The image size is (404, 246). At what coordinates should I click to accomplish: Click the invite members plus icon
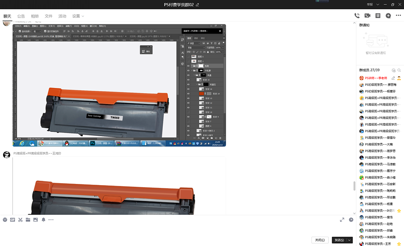click(x=388, y=16)
